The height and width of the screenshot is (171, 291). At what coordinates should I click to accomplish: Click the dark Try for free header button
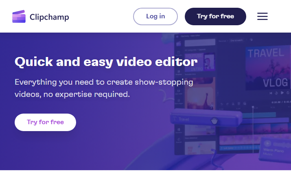click(x=215, y=16)
